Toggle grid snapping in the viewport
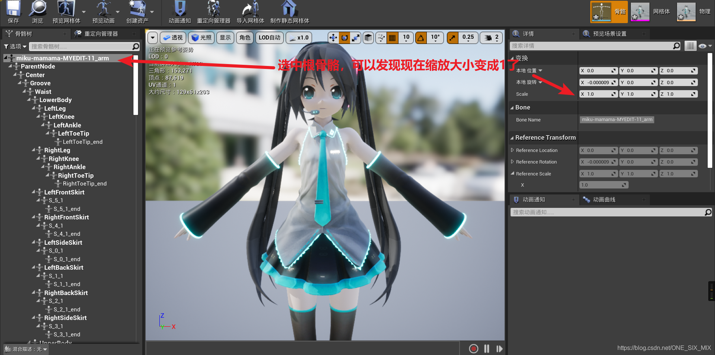The width and height of the screenshot is (715, 355). (392, 37)
